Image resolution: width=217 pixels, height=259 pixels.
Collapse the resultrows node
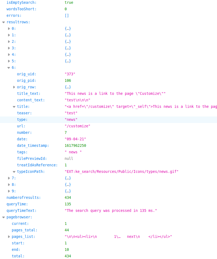(4, 22)
